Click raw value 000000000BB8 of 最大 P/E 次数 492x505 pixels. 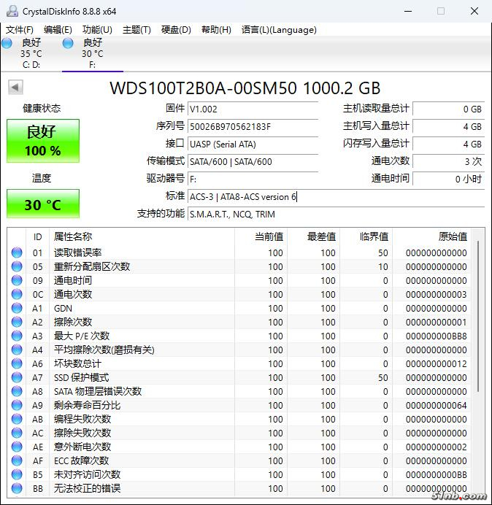pos(437,336)
